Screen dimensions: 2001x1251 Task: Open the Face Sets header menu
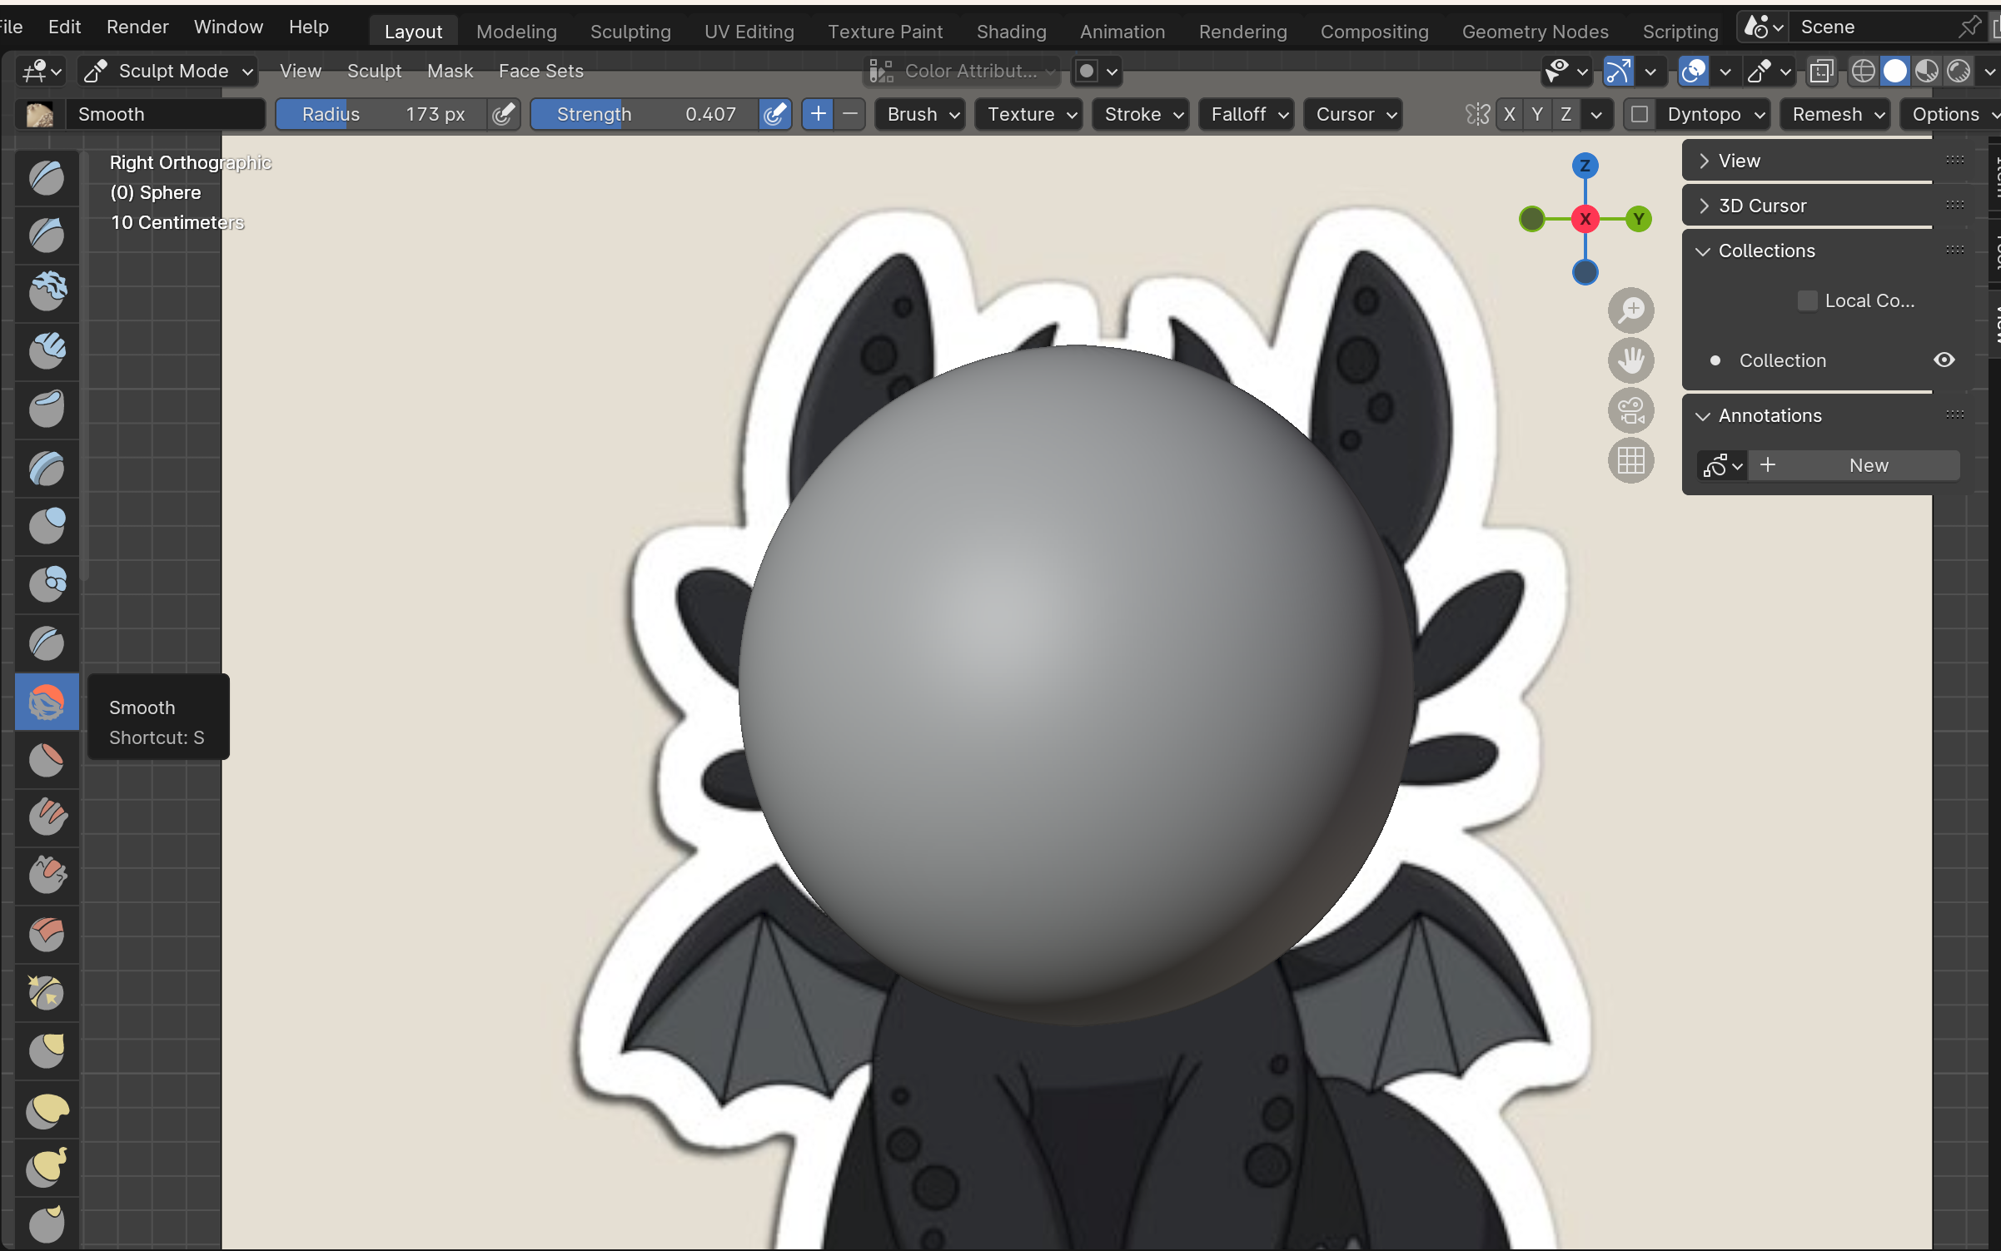pyautogui.click(x=541, y=72)
